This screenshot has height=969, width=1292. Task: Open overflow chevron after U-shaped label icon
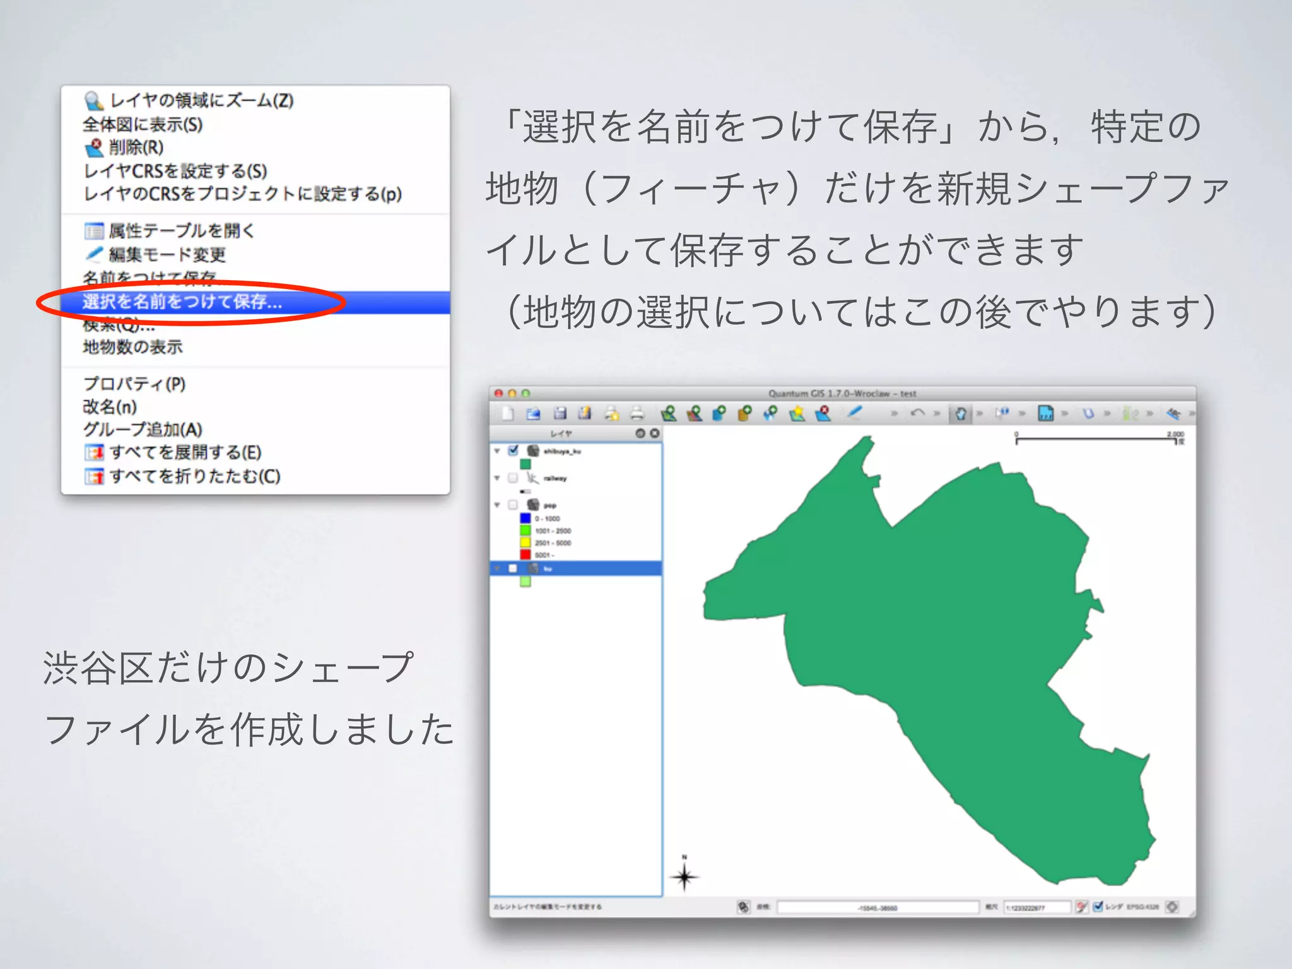coord(1107,414)
